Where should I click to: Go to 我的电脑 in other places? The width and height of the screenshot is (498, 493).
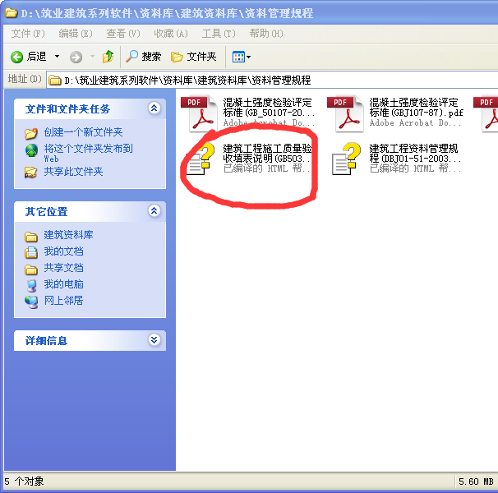(x=63, y=284)
